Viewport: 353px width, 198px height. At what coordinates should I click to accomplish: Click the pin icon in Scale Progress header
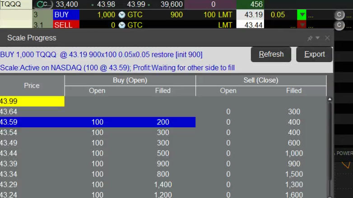pyautogui.click(x=310, y=38)
